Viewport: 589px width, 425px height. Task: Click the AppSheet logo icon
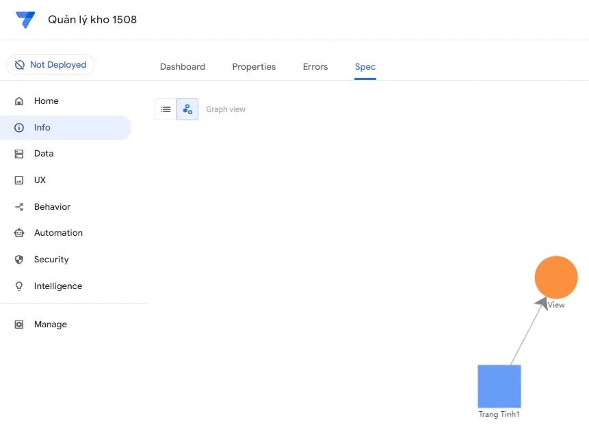[x=25, y=20]
